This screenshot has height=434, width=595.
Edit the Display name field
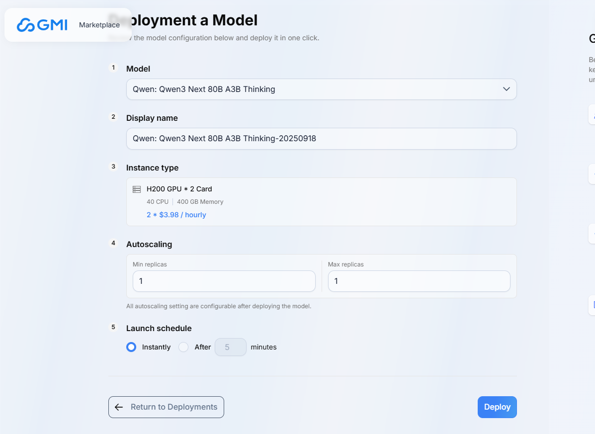(322, 139)
